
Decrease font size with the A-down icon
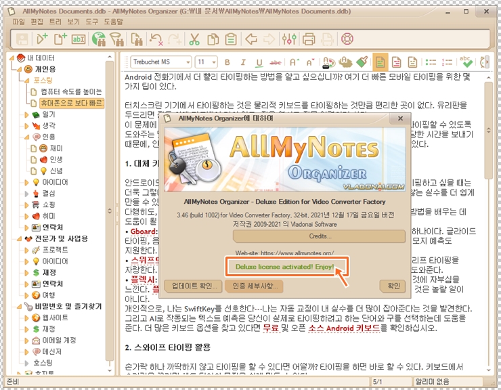click(x=310, y=62)
